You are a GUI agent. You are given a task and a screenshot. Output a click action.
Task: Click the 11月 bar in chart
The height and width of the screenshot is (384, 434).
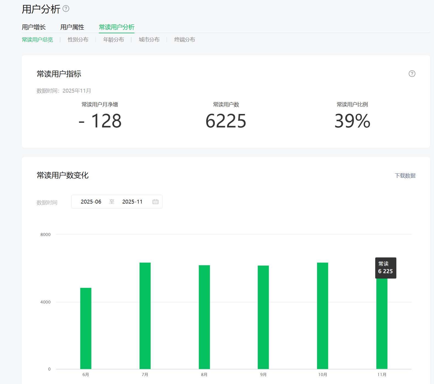(382, 324)
